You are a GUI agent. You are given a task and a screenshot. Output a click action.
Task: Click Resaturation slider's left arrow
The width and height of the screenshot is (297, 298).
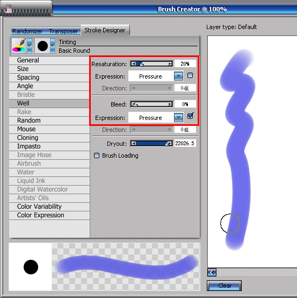tap(134, 64)
